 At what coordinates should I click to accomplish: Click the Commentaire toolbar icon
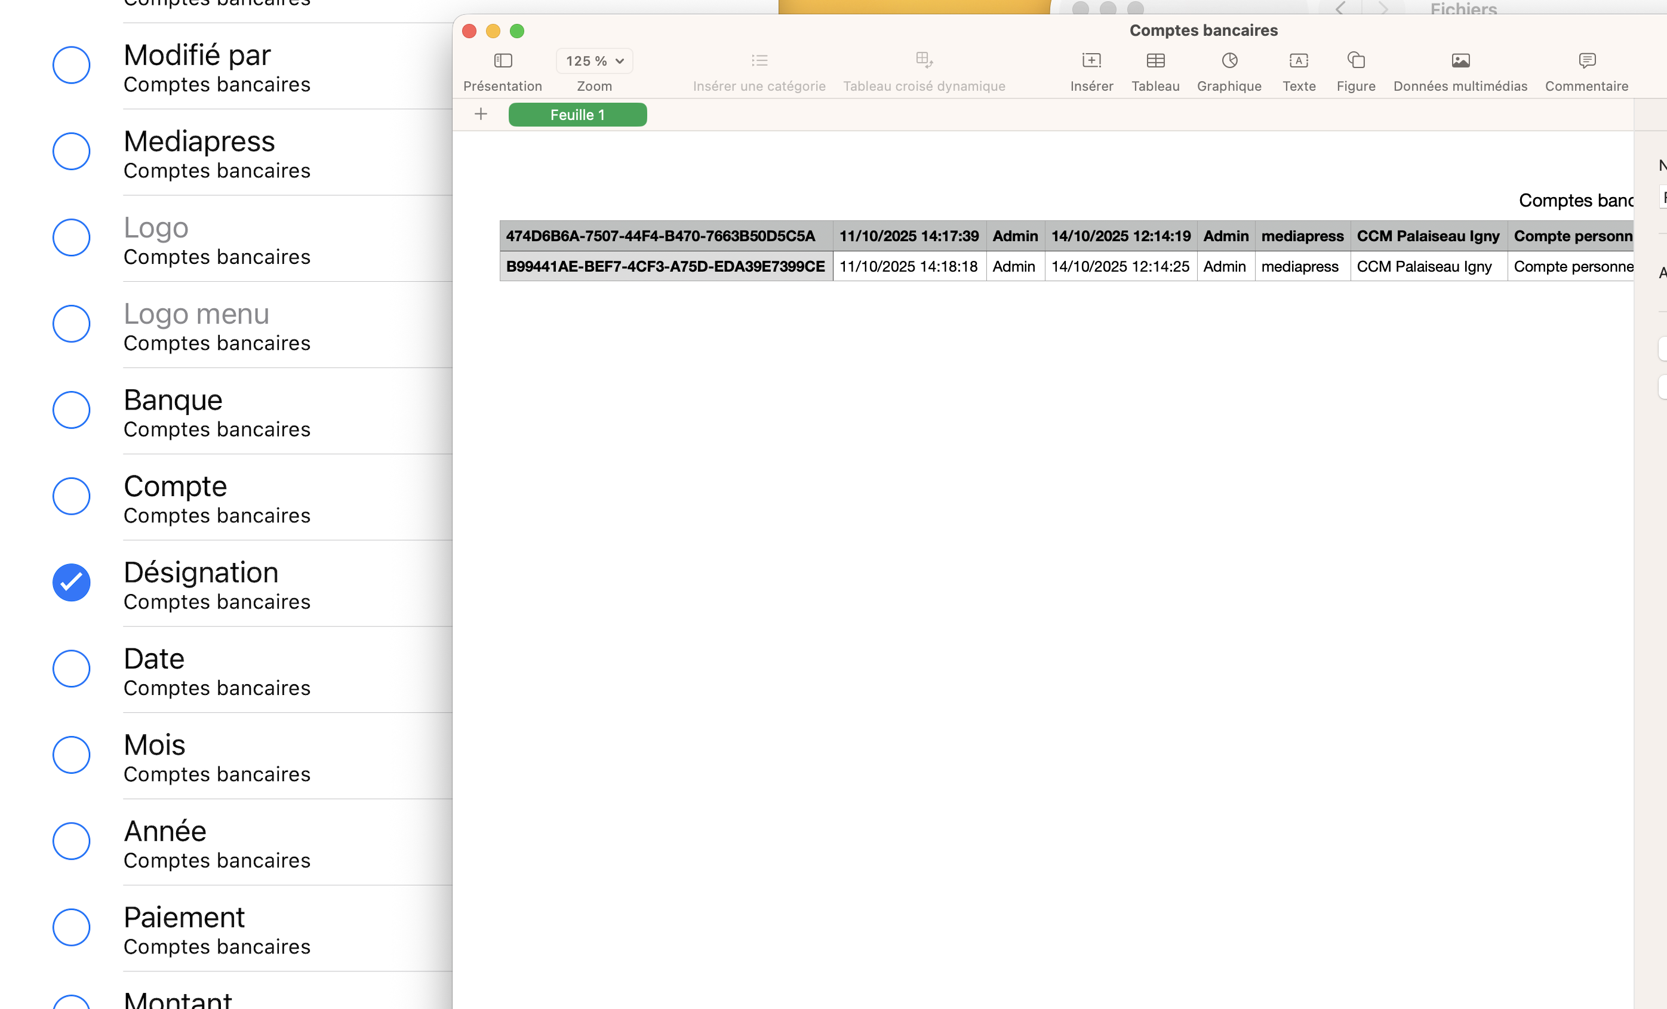pyautogui.click(x=1586, y=61)
